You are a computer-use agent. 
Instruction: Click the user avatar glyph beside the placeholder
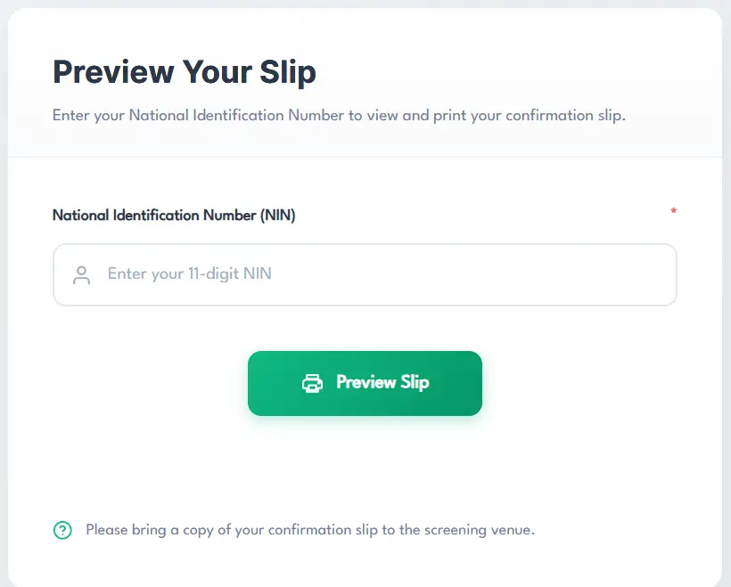[x=82, y=274]
